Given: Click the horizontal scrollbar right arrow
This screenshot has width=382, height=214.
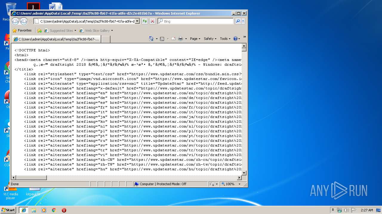Looking at the screenshot, I should (x=239, y=177).
